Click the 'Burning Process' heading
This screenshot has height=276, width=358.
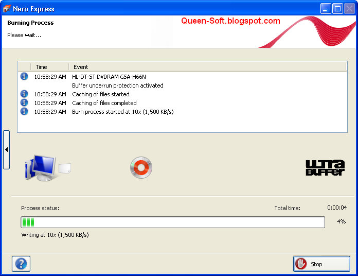[x=30, y=23]
